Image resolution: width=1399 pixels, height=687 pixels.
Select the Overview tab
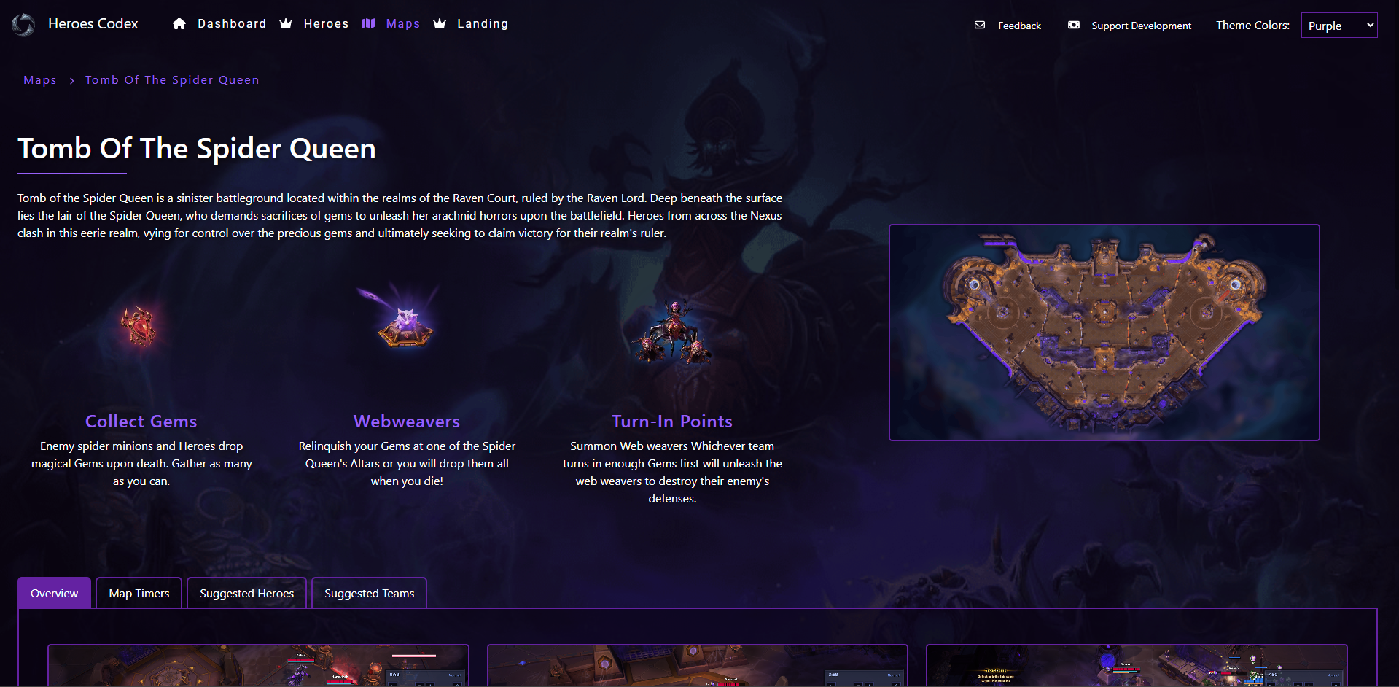pos(55,593)
